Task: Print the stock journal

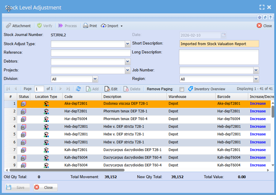Action: (x=90, y=26)
